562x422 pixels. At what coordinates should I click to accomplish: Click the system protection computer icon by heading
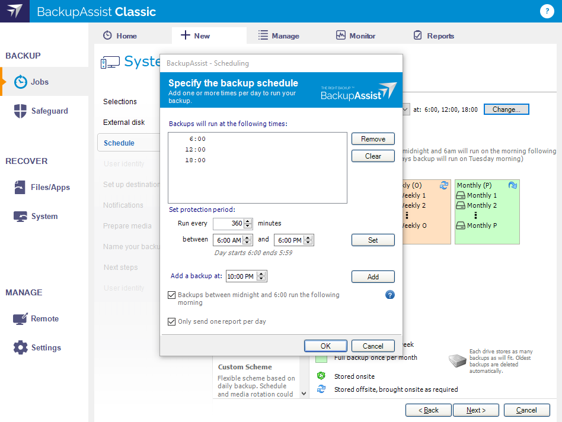point(110,62)
